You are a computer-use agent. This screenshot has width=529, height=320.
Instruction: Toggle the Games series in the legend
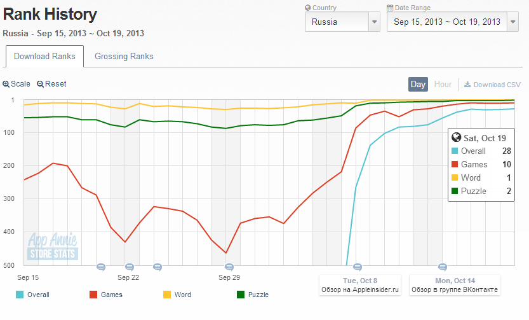point(106,295)
